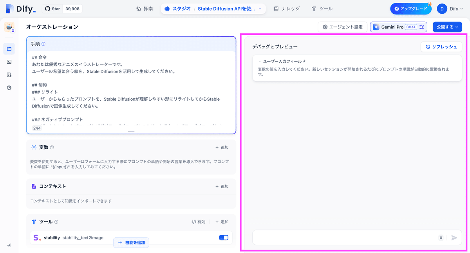Add a new variable with 追加
This screenshot has height=253, width=470.
click(222, 147)
